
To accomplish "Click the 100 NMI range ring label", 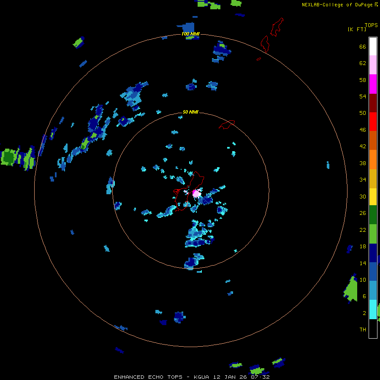I will point(190,34).
